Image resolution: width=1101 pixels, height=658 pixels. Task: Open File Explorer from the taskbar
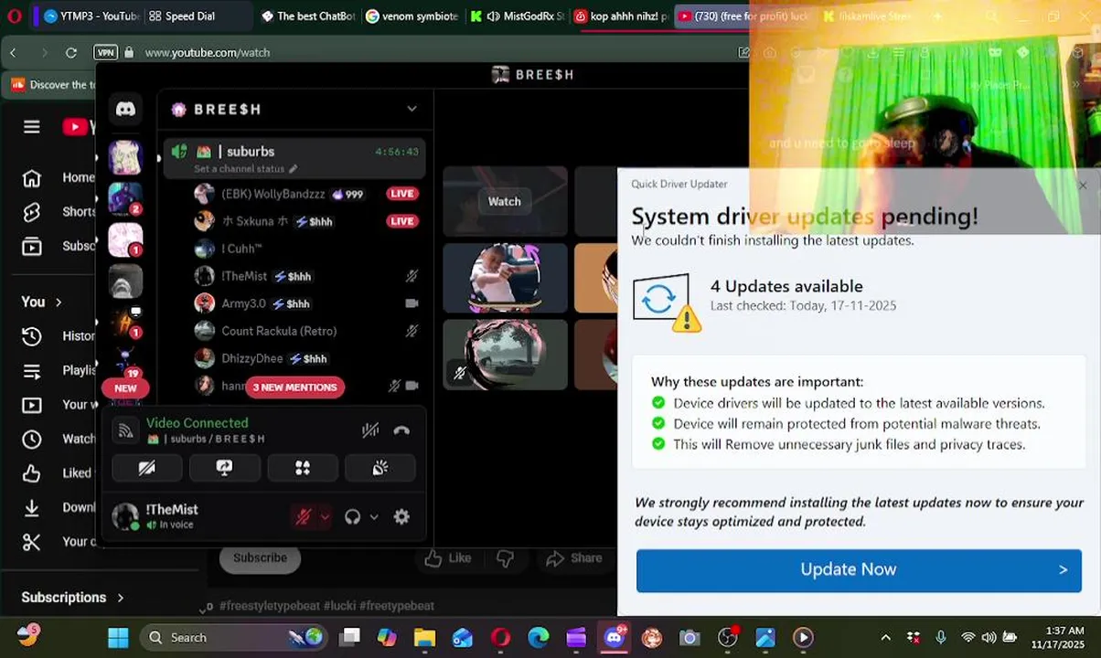[x=424, y=637]
